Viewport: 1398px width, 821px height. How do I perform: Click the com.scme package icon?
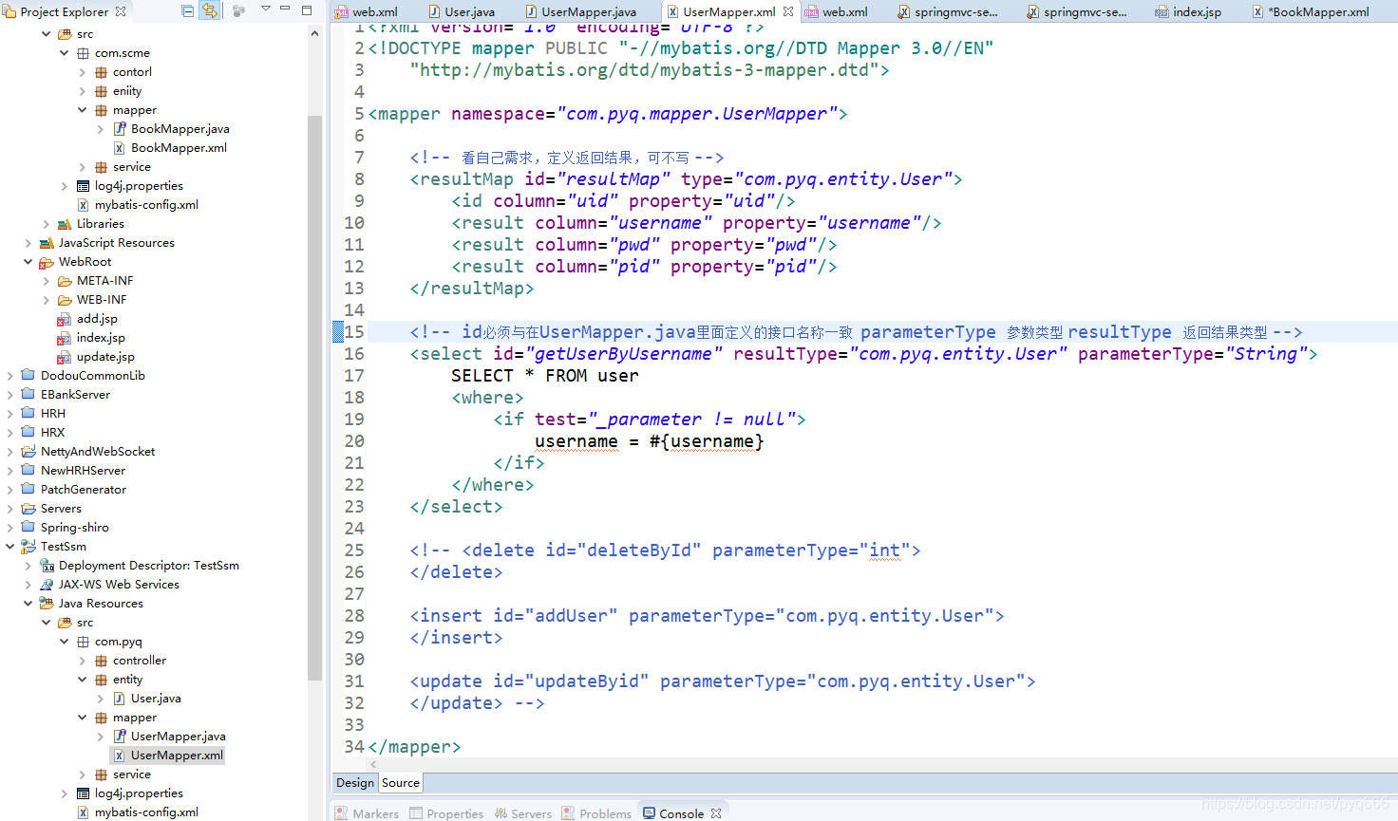tap(83, 53)
